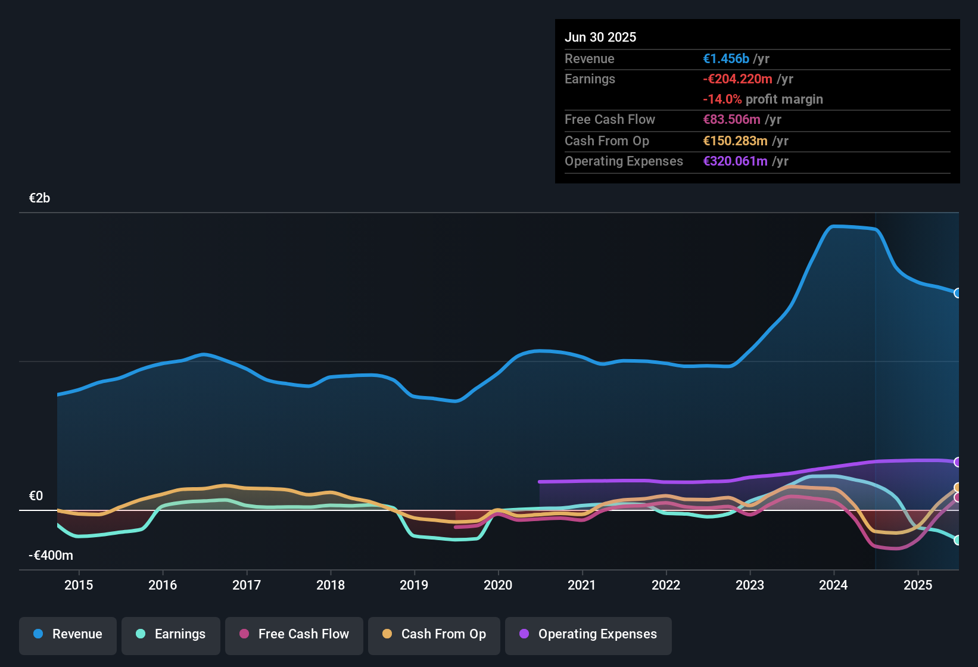The image size is (978, 667).
Task: Select 2025 on the timeline axis
Action: click(918, 585)
